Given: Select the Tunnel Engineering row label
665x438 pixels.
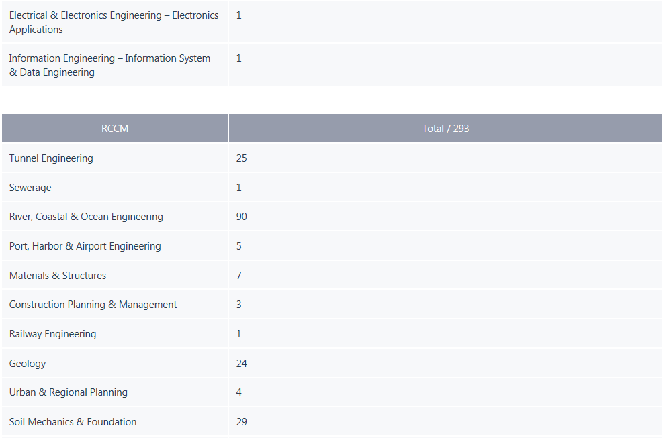Looking at the screenshot, I should point(51,158).
